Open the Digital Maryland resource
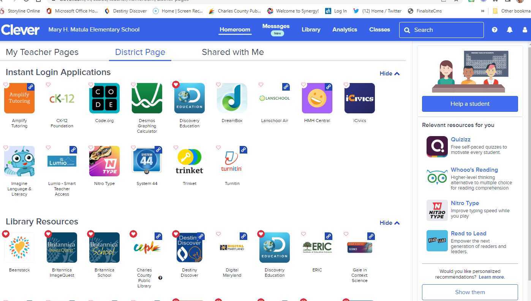Viewport: 531px width, 301px height. tap(232, 248)
